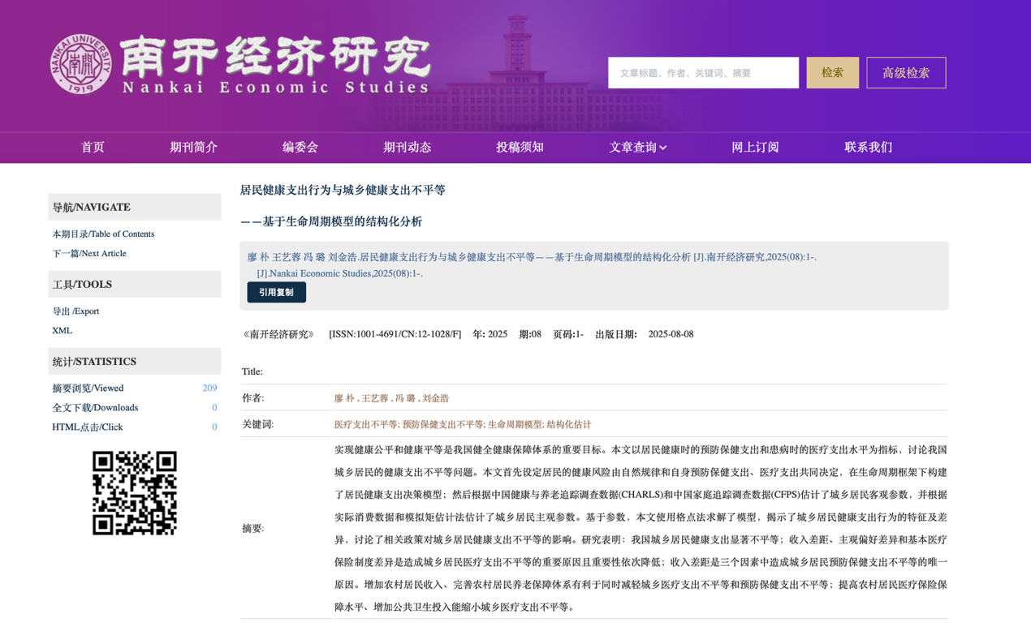
Task: Open 网上订阅 online subscription
Action: tap(755, 148)
